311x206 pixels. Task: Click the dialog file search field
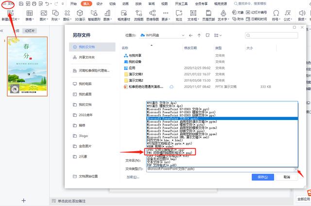[272, 35]
